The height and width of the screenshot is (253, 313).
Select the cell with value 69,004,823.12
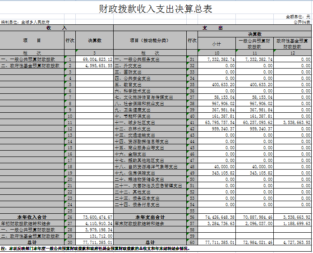coord(94,60)
